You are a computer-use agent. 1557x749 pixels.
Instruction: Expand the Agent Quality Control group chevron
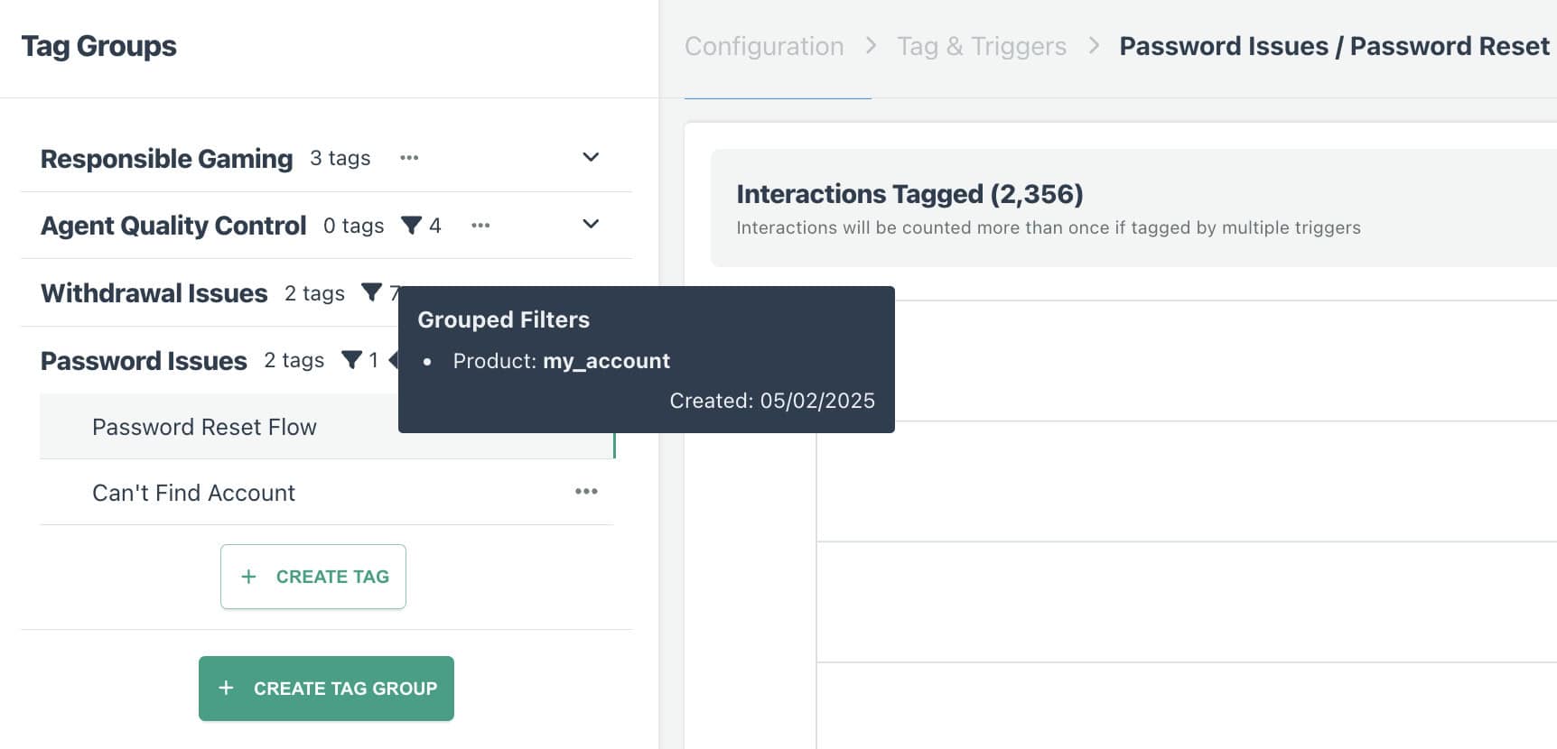click(591, 224)
